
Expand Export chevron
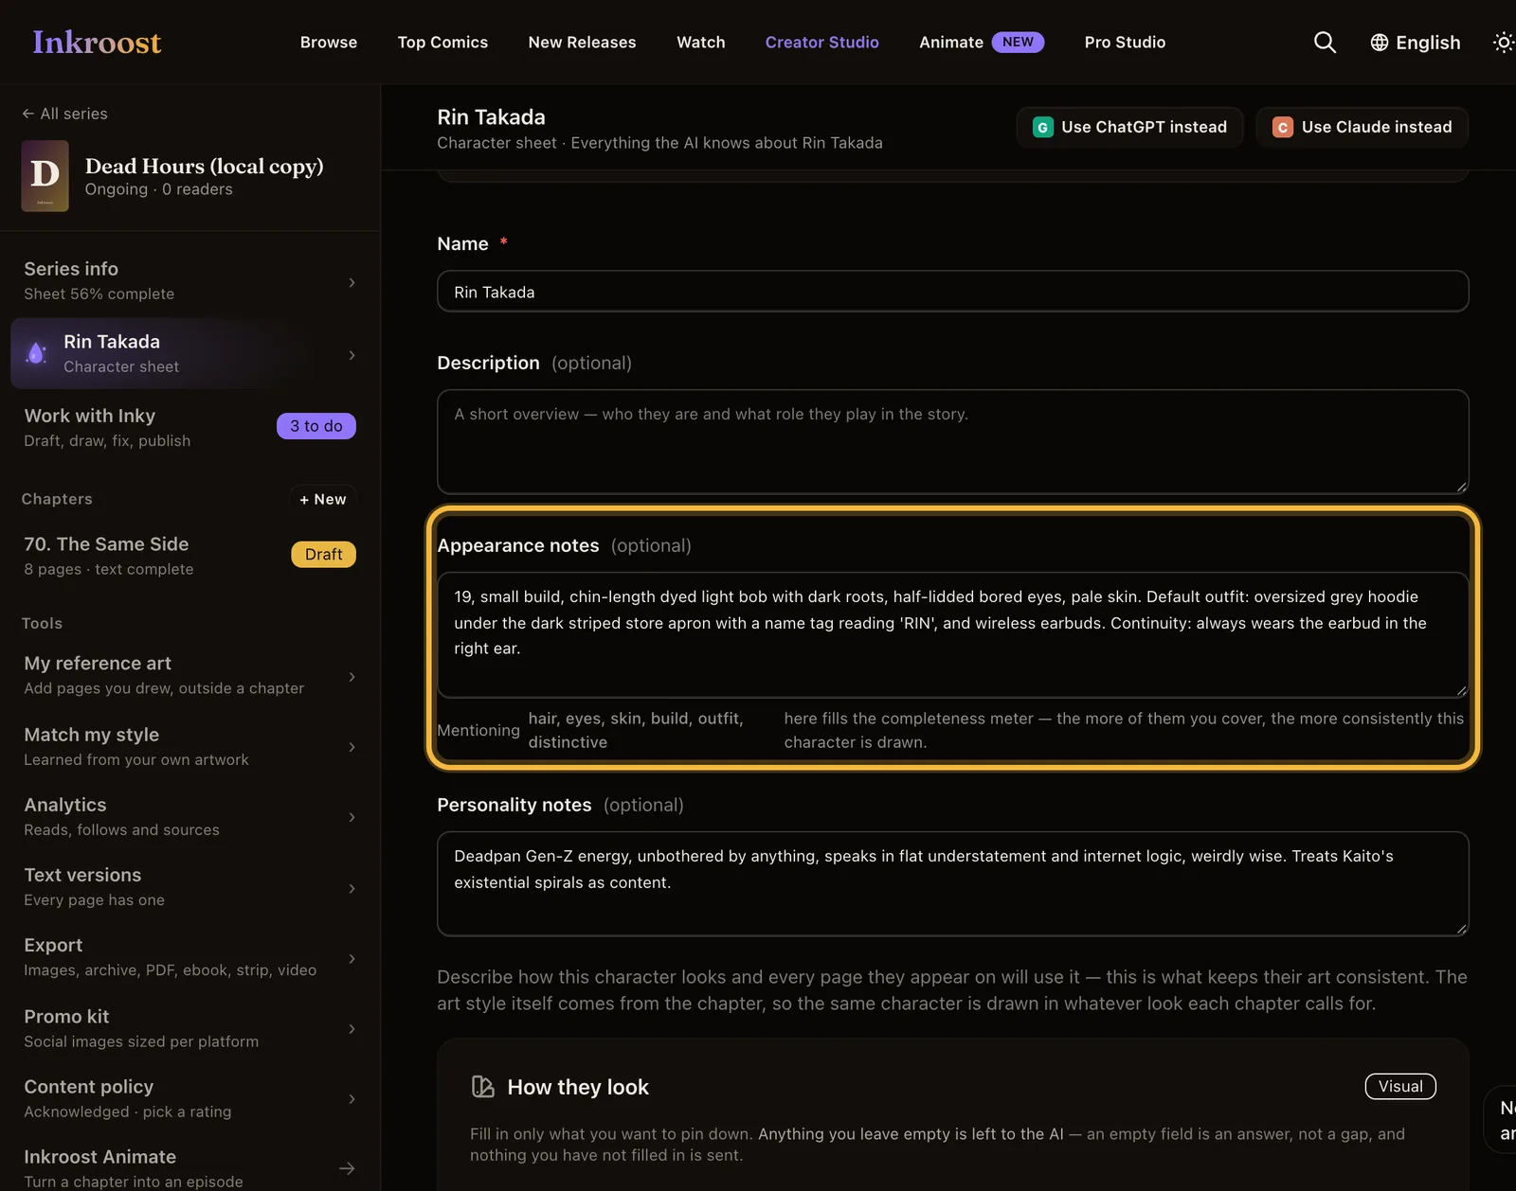coord(352,958)
